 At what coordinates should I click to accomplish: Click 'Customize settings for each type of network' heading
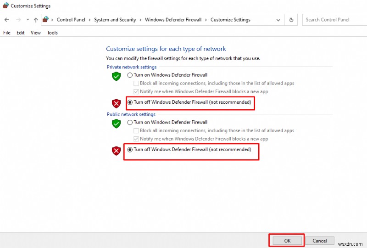coord(166,49)
